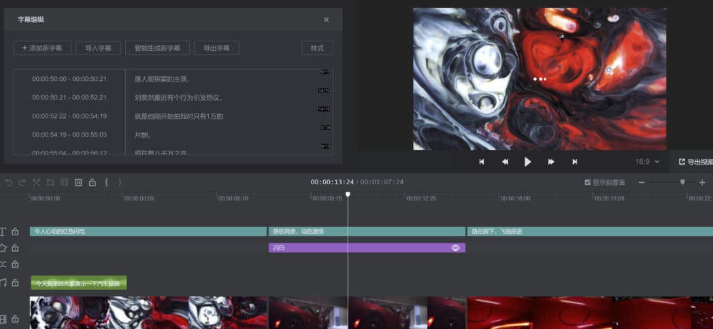Click the lock icon in timeline toolbar
The height and width of the screenshot is (329, 713).
[x=93, y=182]
